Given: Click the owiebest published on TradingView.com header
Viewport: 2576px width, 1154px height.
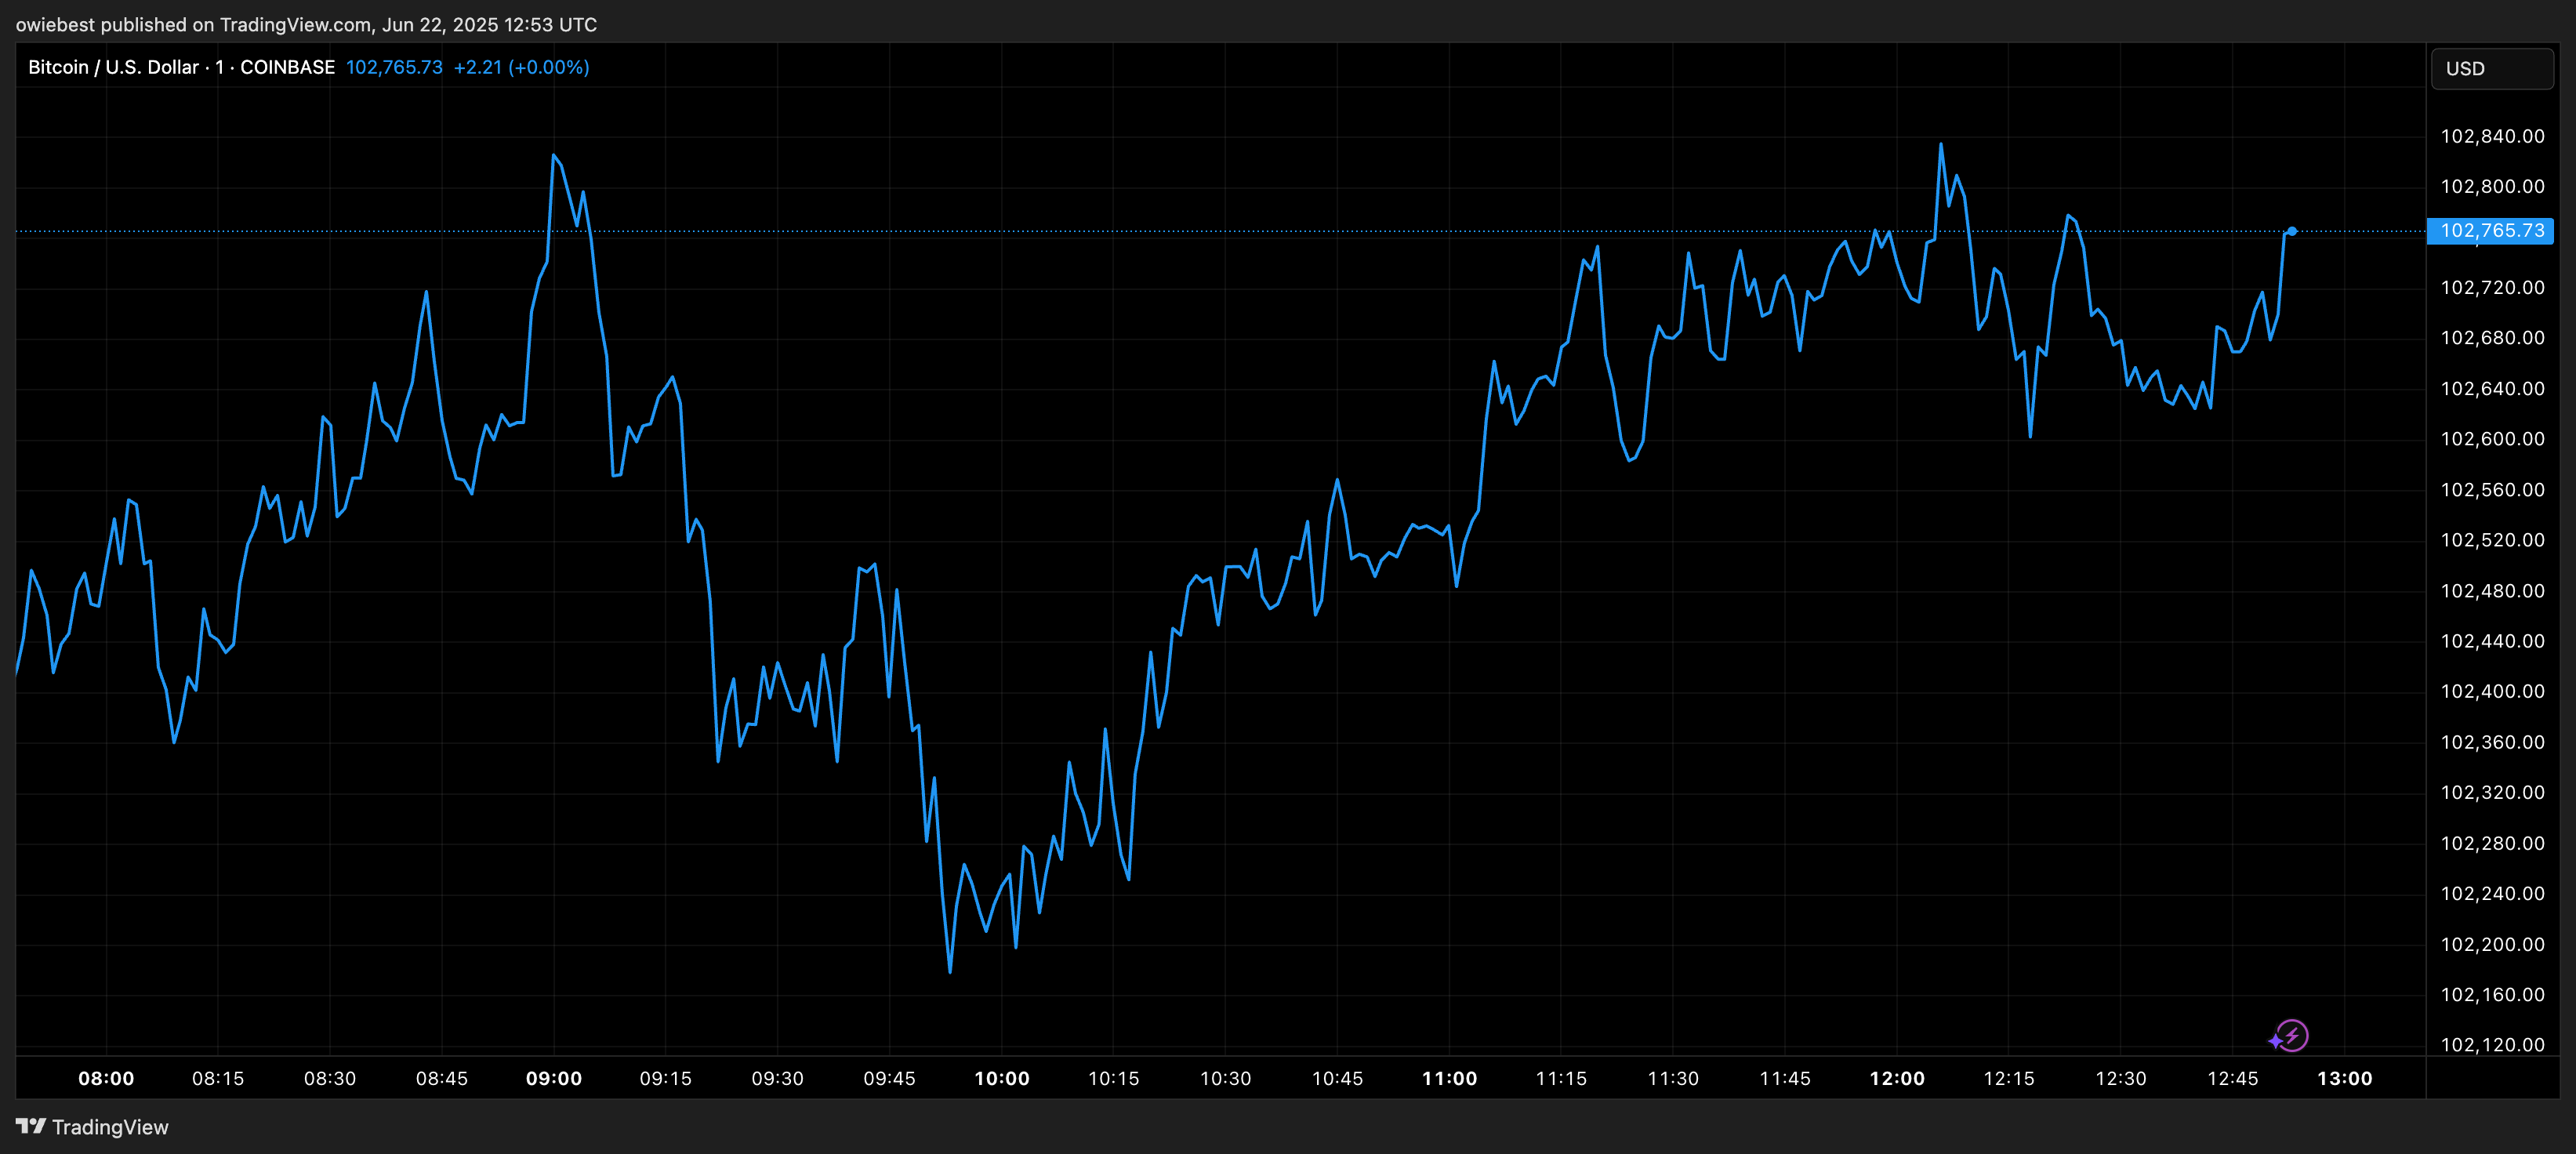Looking at the screenshot, I should (x=305, y=24).
